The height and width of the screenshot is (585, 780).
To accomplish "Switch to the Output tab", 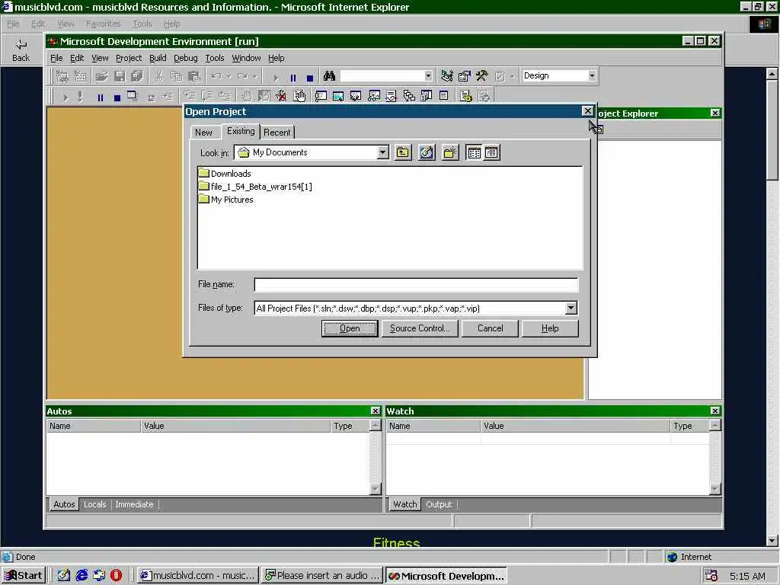I will pos(439,504).
